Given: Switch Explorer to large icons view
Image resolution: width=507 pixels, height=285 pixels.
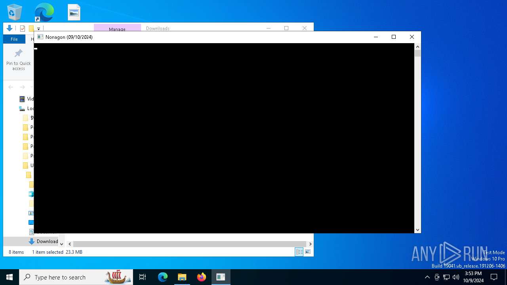Looking at the screenshot, I should [x=308, y=252].
